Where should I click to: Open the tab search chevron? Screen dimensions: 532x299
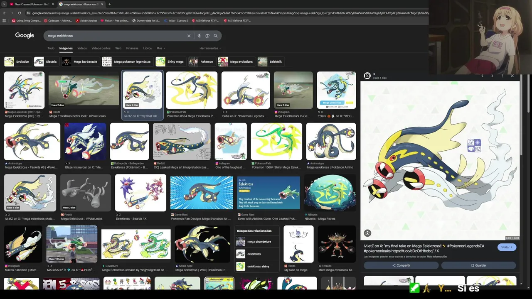click(5, 4)
